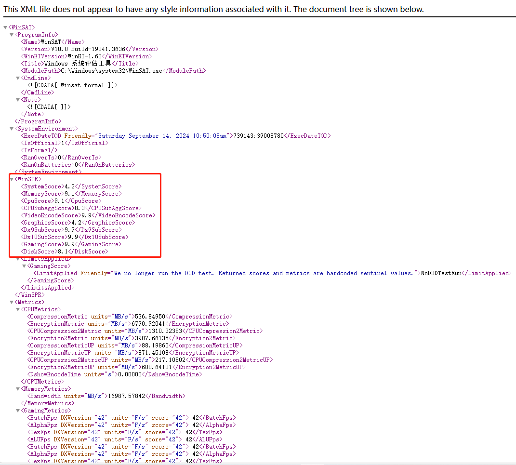The height and width of the screenshot is (465, 516).
Task: Click the WinSAT.exe ModulePath text
Action: click(111, 71)
